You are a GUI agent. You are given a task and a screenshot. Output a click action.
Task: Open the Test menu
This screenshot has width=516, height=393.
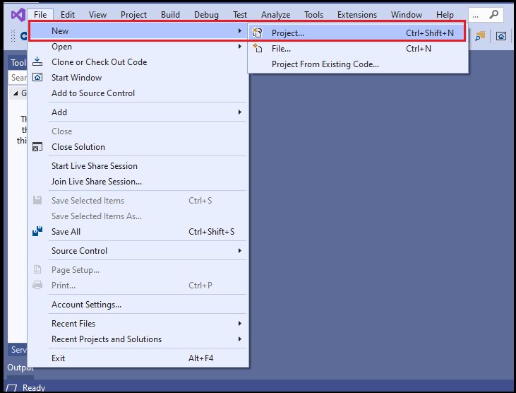pyautogui.click(x=239, y=15)
